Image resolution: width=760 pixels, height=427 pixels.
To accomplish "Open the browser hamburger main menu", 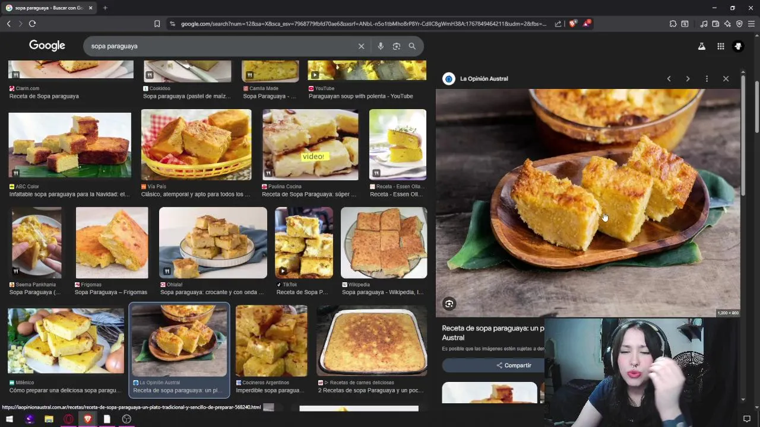I will (x=751, y=24).
